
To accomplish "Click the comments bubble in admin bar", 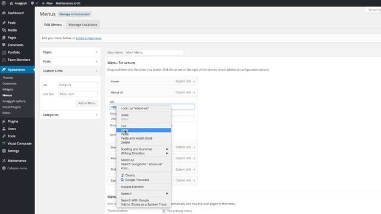I will (x=32, y=4).
